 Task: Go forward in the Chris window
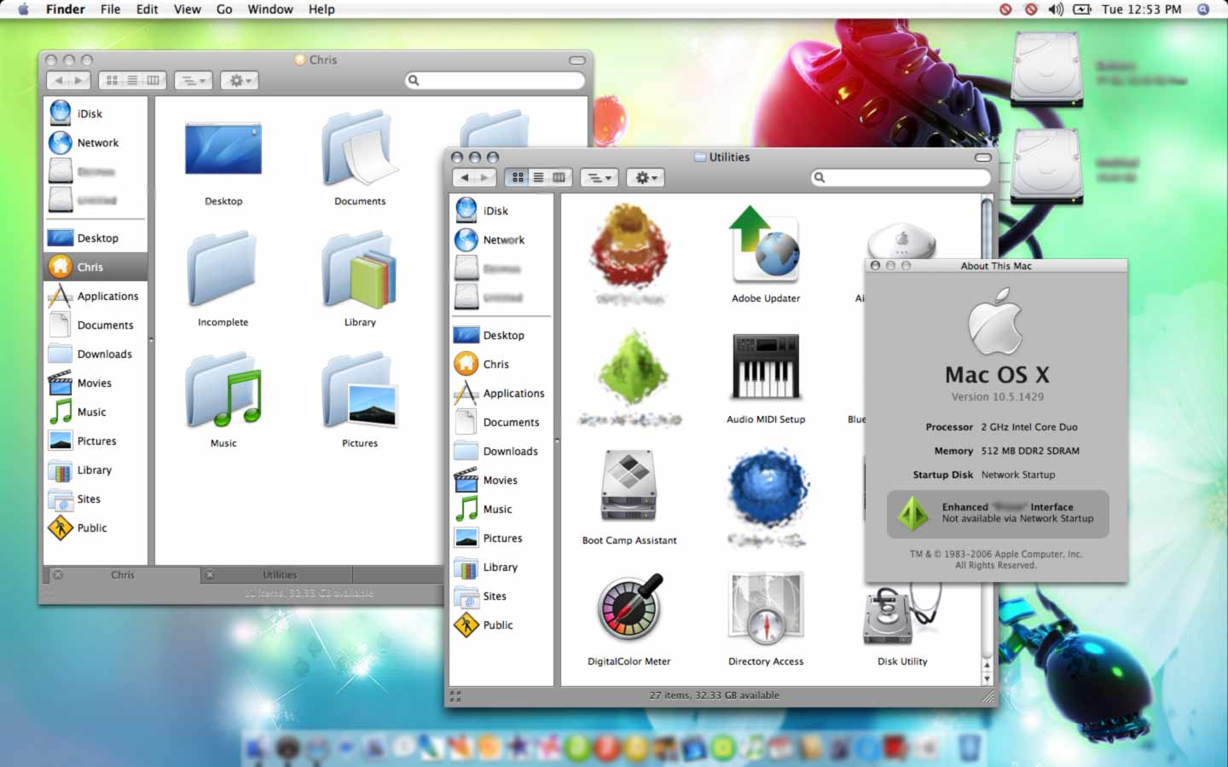pos(79,80)
